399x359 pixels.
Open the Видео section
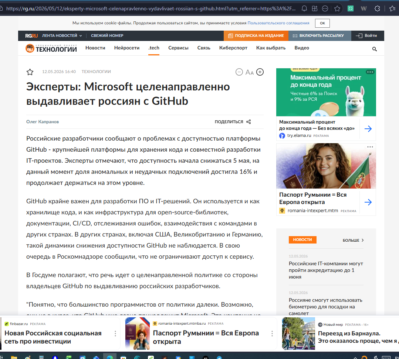302,48
